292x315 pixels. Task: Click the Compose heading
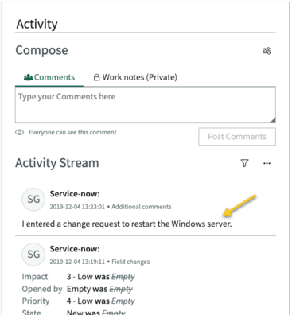(x=41, y=50)
